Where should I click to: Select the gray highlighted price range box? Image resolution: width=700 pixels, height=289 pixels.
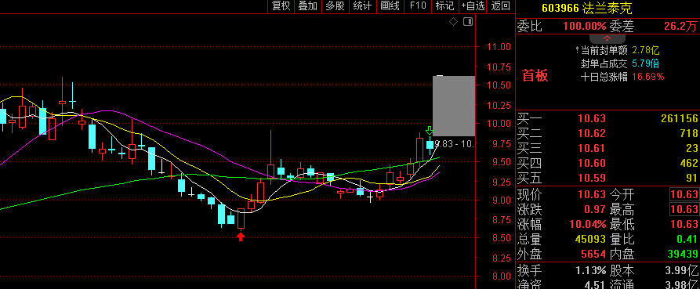coord(454,107)
